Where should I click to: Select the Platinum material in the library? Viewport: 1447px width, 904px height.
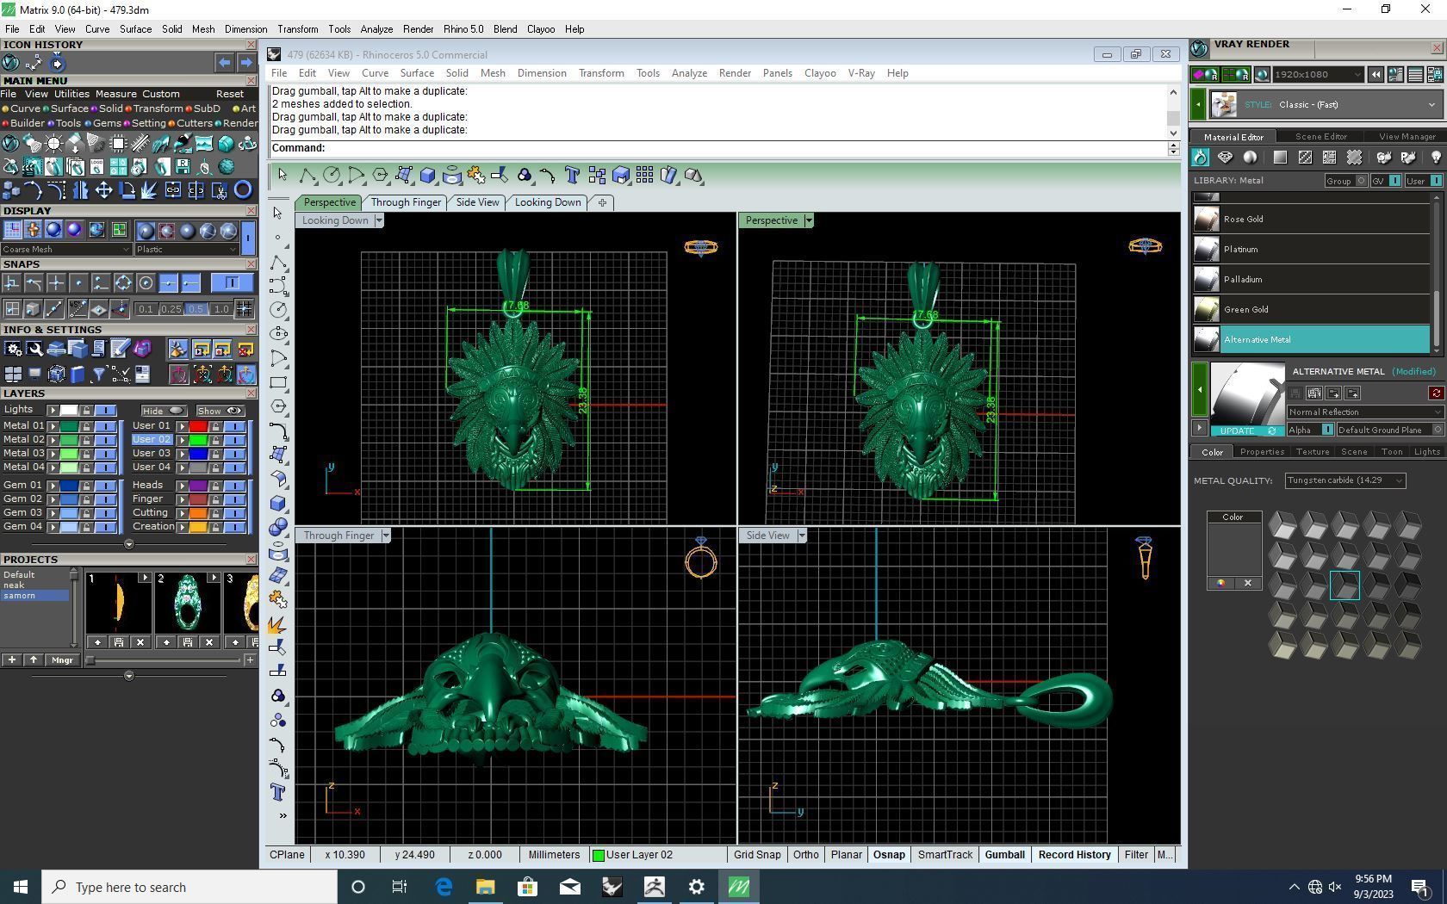(1312, 250)
